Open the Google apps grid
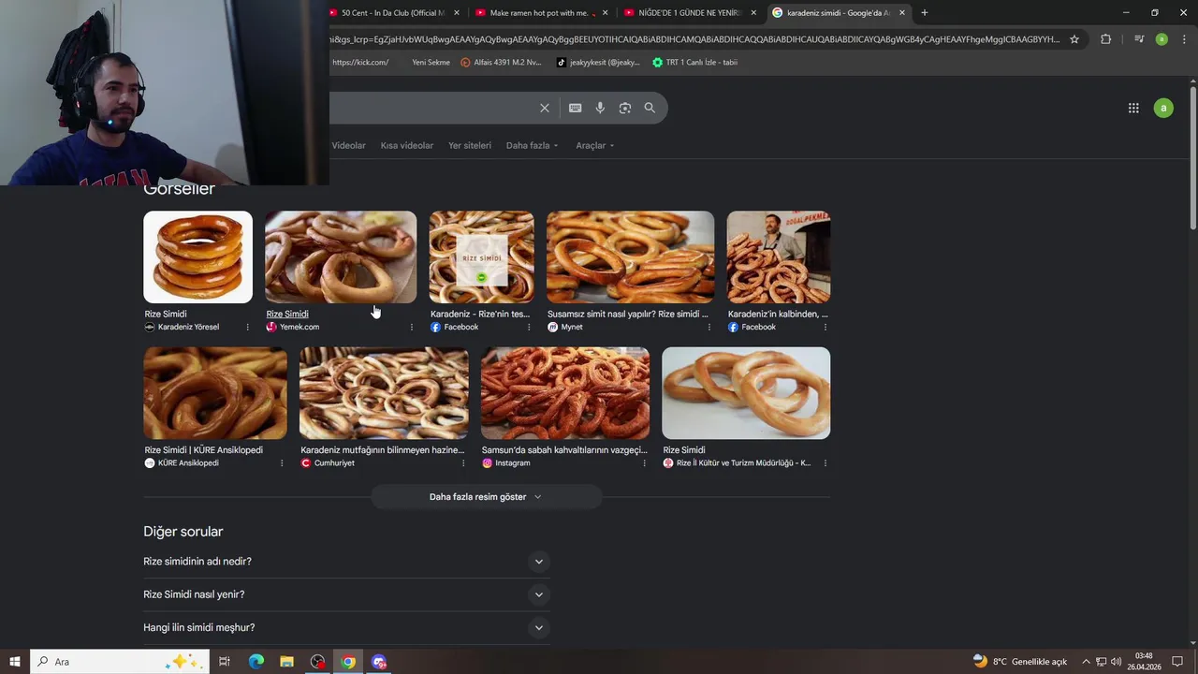This screenshot has height=674, width=1198. (x=1133, y=108)
